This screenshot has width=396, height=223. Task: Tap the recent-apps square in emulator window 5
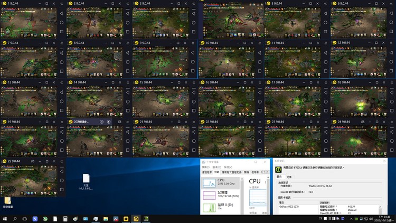coord(325,32)
